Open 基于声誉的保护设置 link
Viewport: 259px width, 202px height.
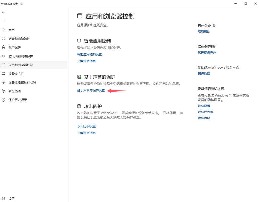click(91, 90)
